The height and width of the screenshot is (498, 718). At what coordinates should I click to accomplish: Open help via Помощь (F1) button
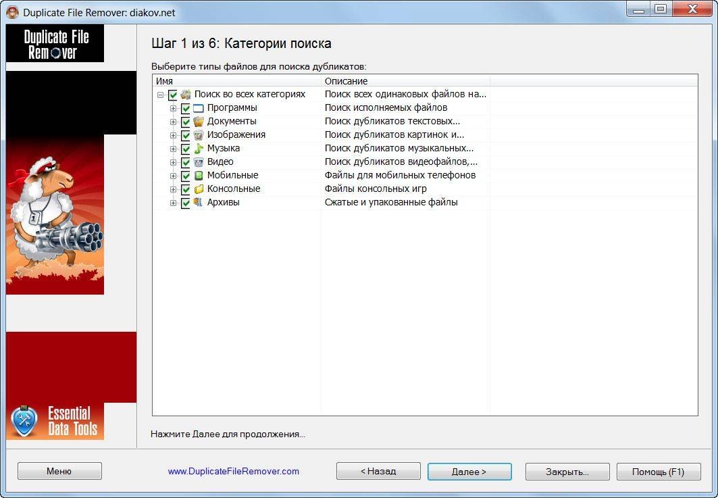(659, 472)
